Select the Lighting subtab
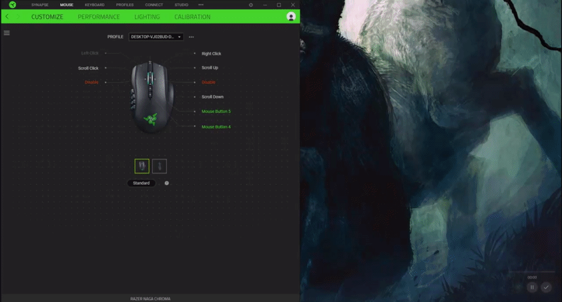The height and width of the screenshot is (302, 562). click(x=147, y=17)
